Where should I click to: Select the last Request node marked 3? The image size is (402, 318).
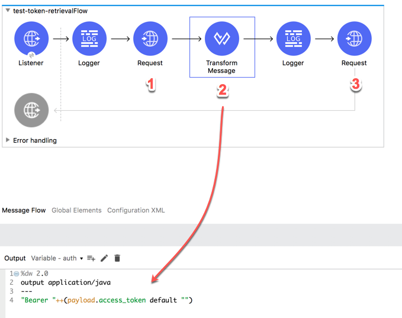pyautogui.click(x=354, y=39)
